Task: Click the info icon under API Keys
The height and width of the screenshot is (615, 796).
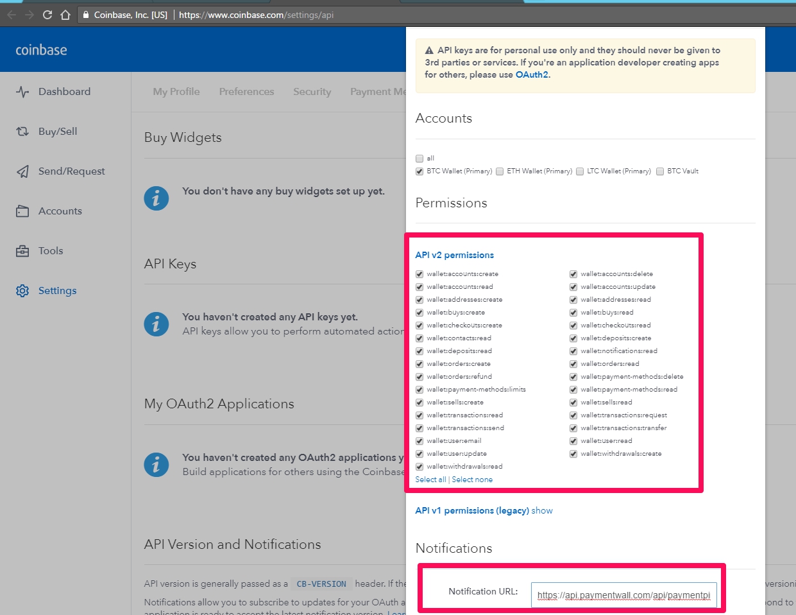Action: click(x=156, y=324)
